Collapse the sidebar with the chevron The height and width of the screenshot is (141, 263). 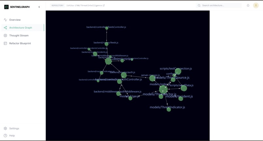coord(39,7)
